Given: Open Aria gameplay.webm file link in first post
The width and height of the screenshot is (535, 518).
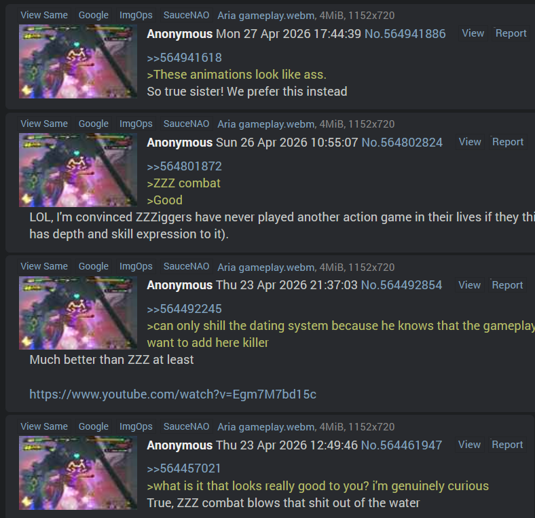Looking at the screenshot, I should point(266,16).
